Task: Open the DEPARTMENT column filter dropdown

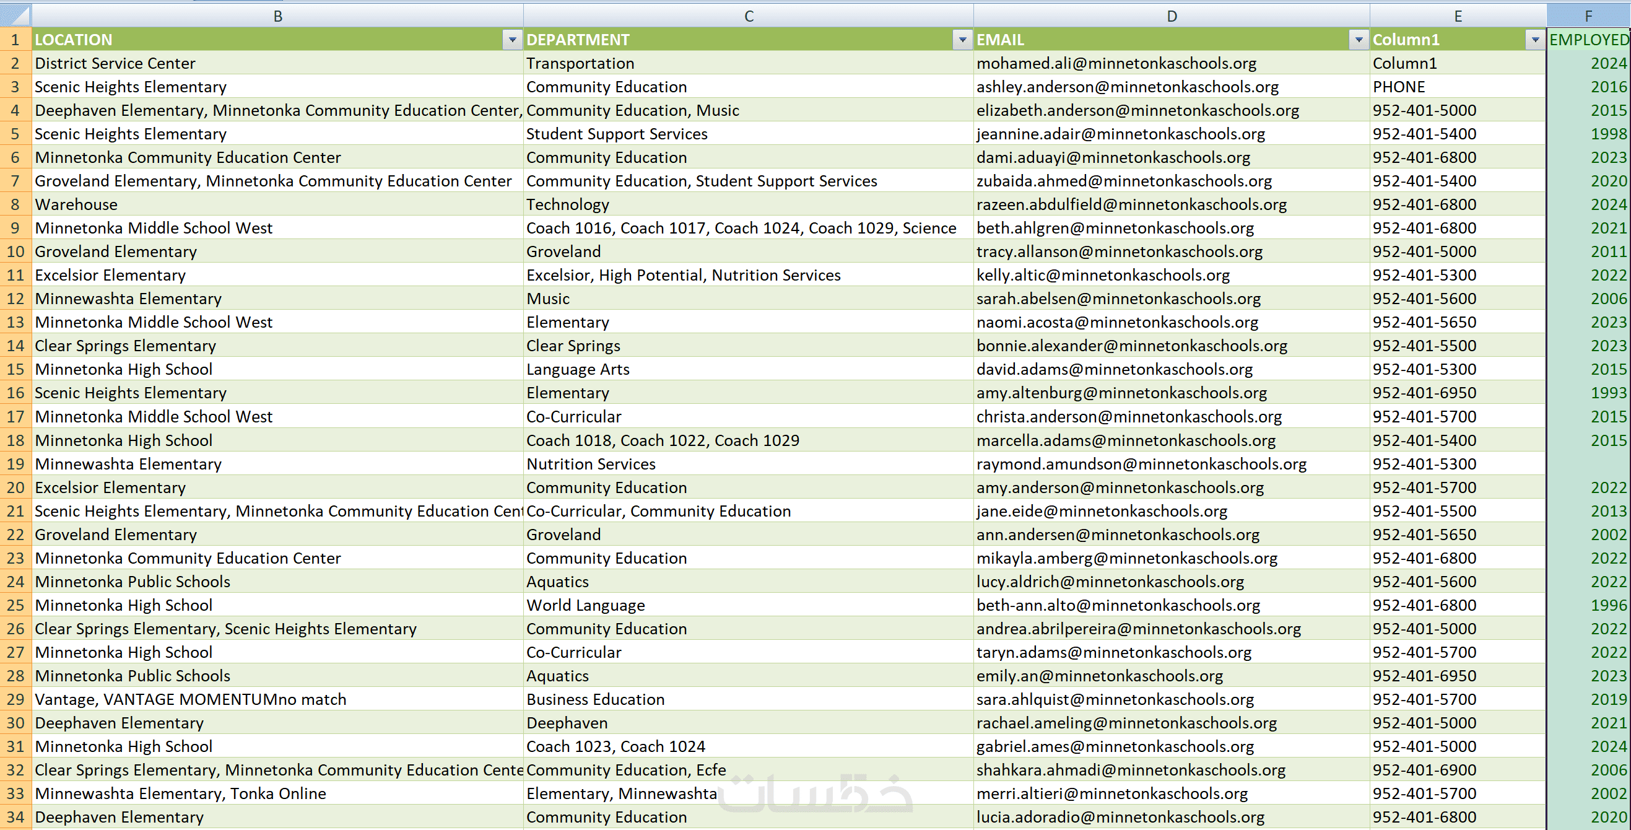Action: click(962, 40)
